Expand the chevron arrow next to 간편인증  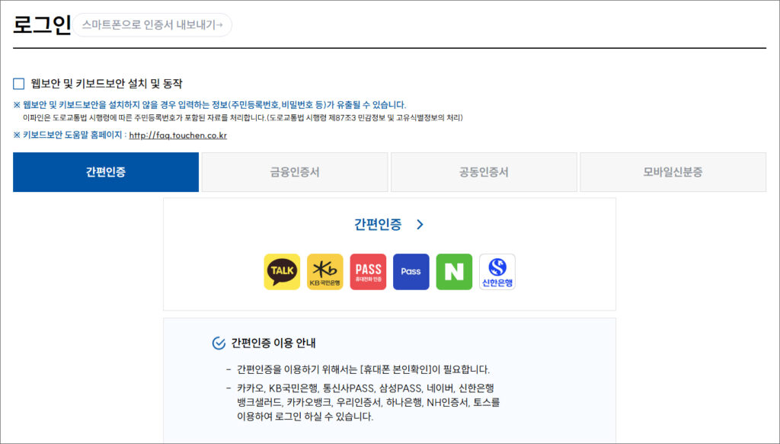coord(420,225)
